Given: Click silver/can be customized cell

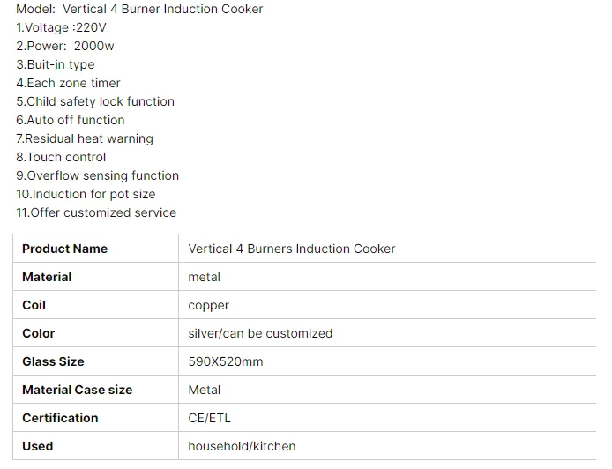Looking at the screenshot, I should pos(387,333).
